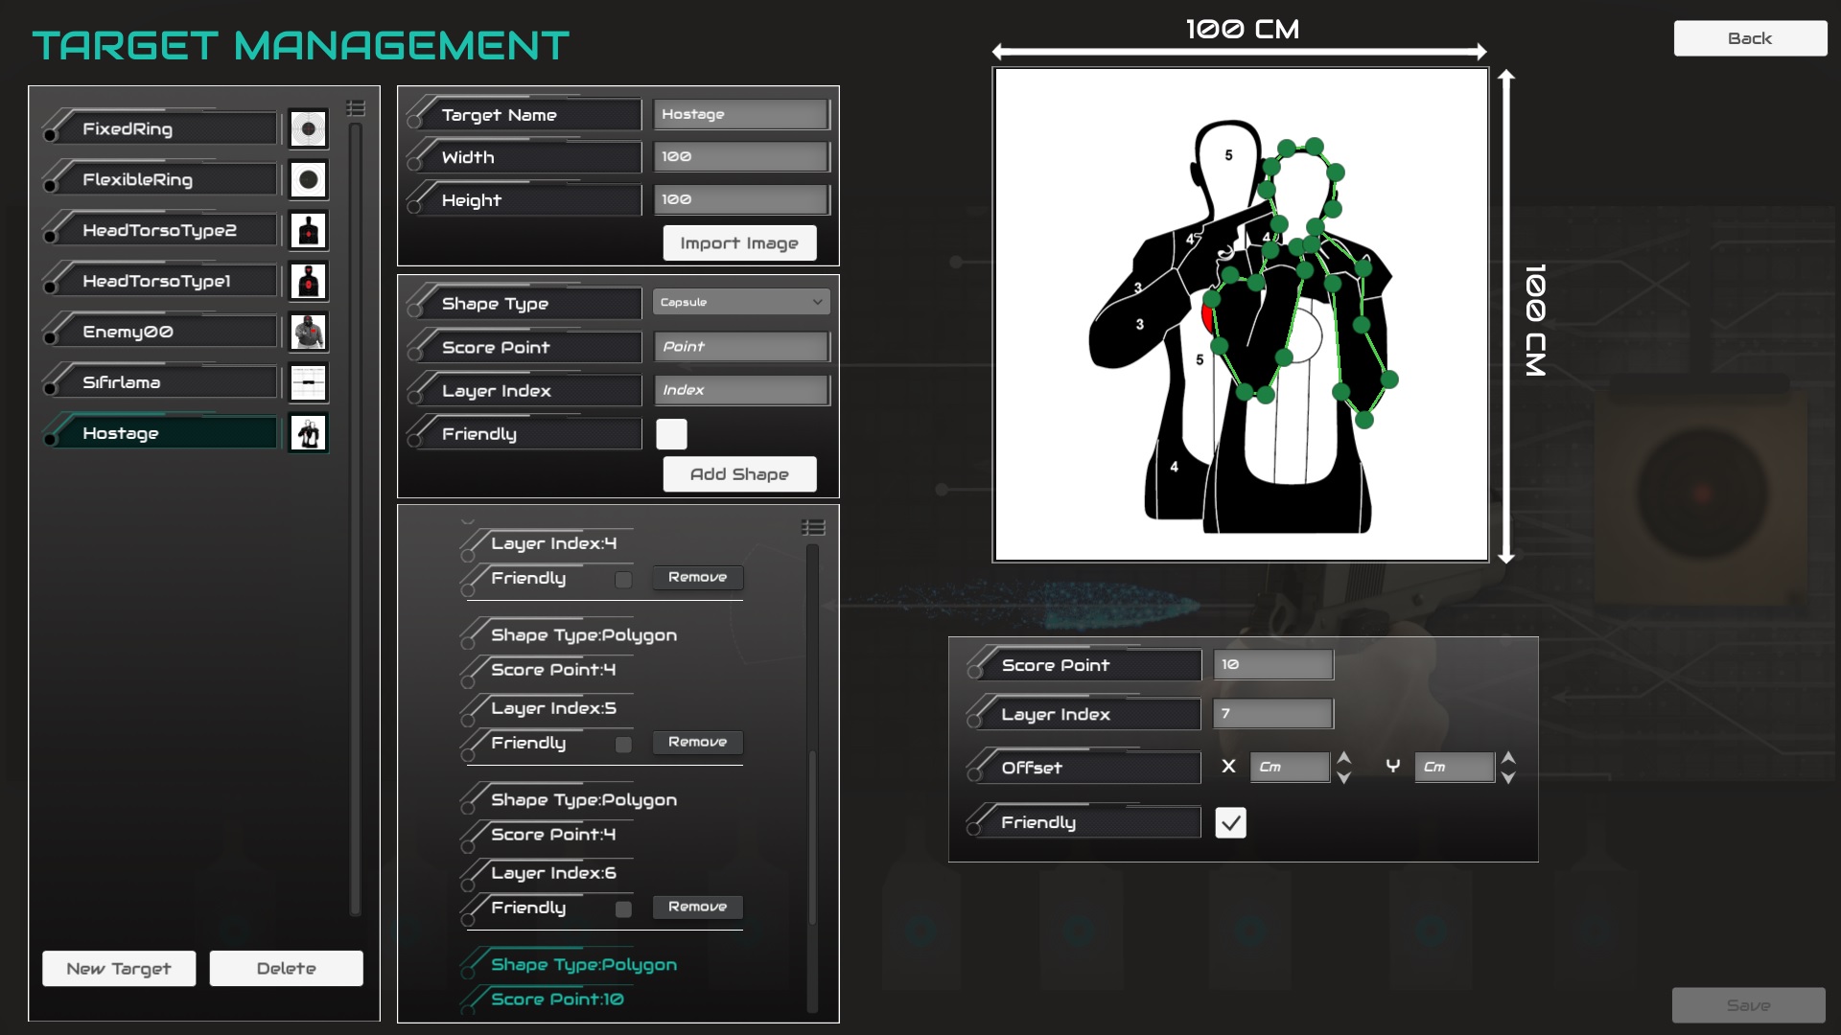Image resolution: width=1841 pixels, height=1035 pixels.
Task: Open the Shape Type Capsule dropdown
Action: pos(741,302)
